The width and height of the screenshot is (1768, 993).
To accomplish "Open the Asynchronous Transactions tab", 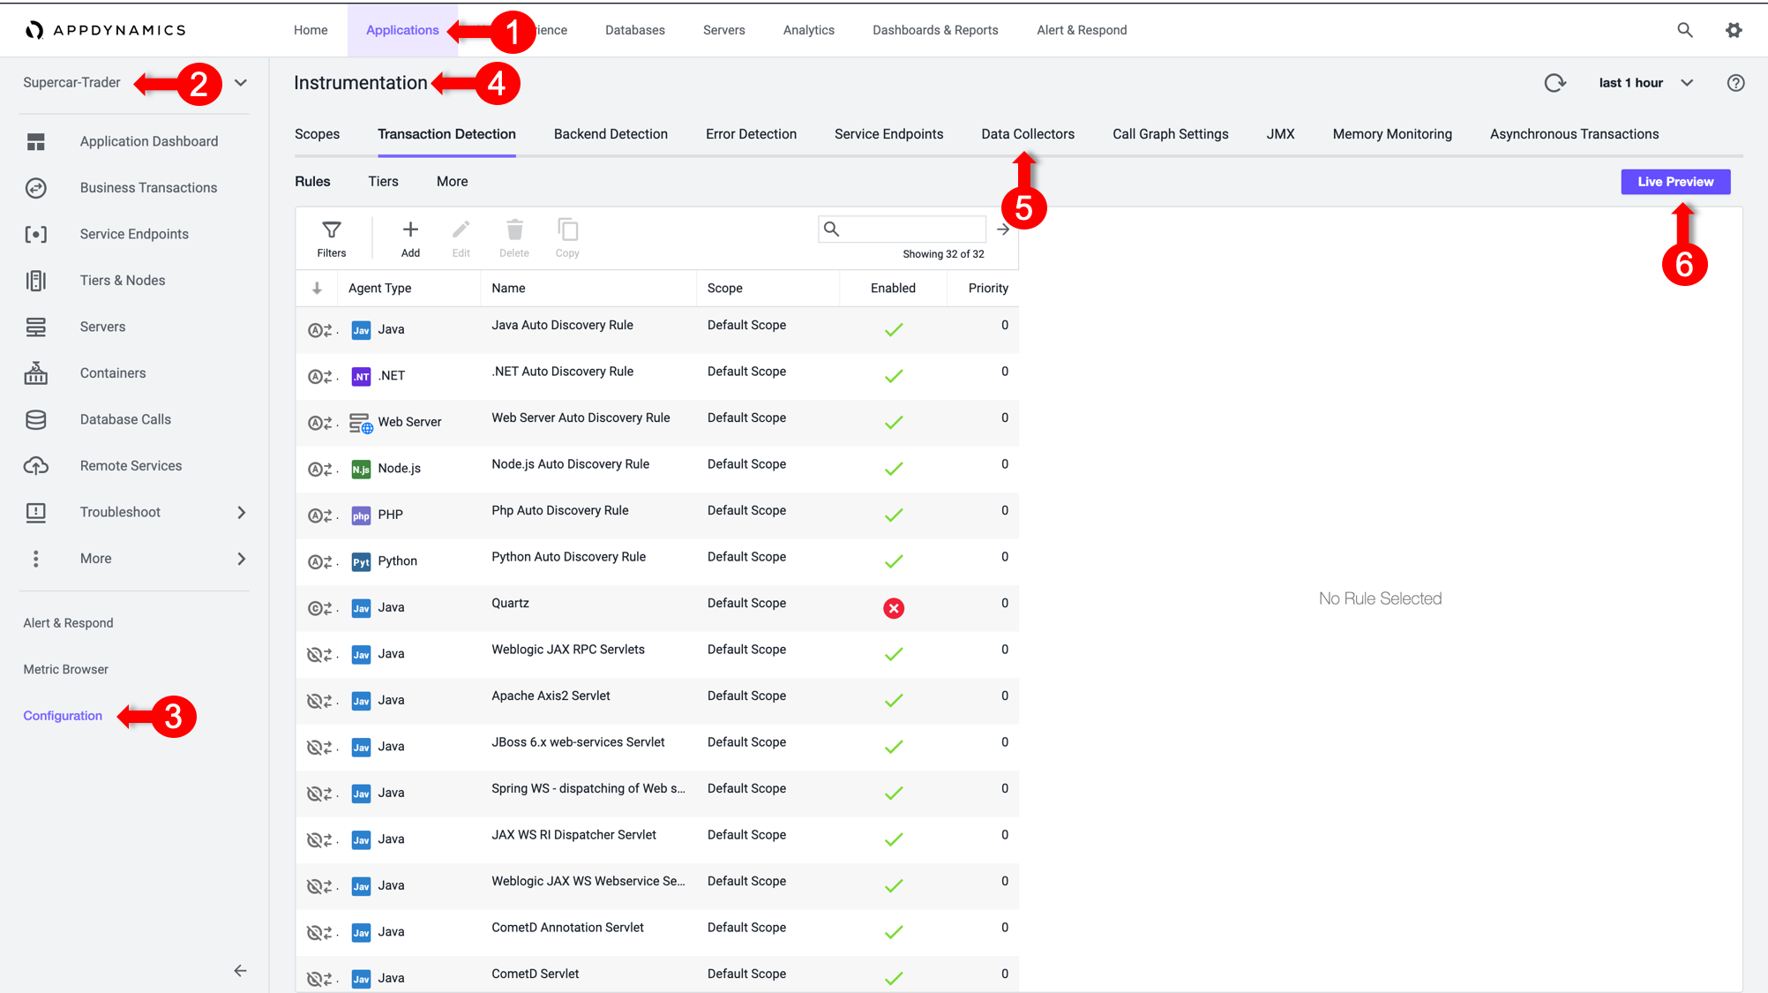I will (x=1574, y=134).
